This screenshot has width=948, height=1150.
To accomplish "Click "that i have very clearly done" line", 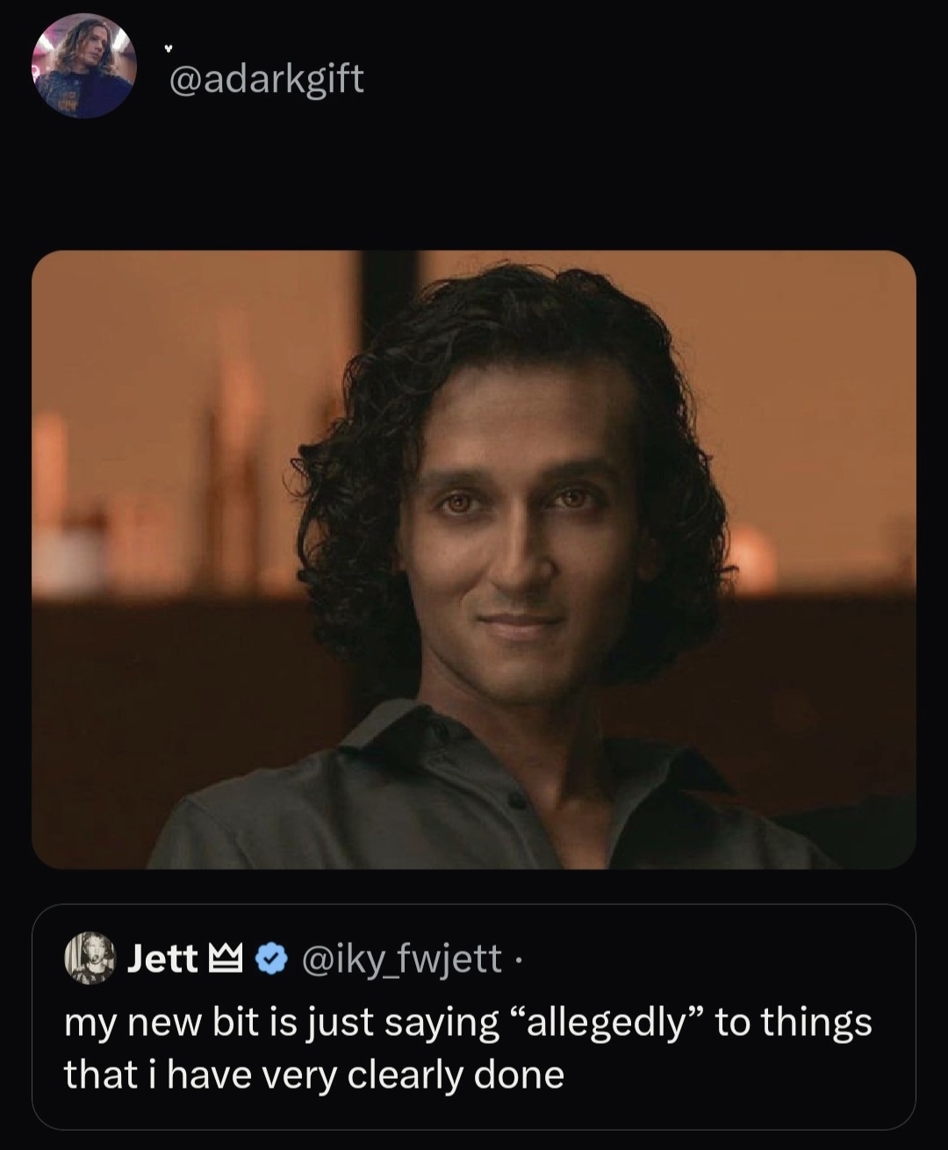I will click(314, 1075).
